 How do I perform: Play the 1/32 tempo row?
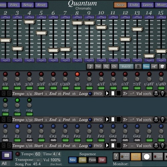pos(107,120)
